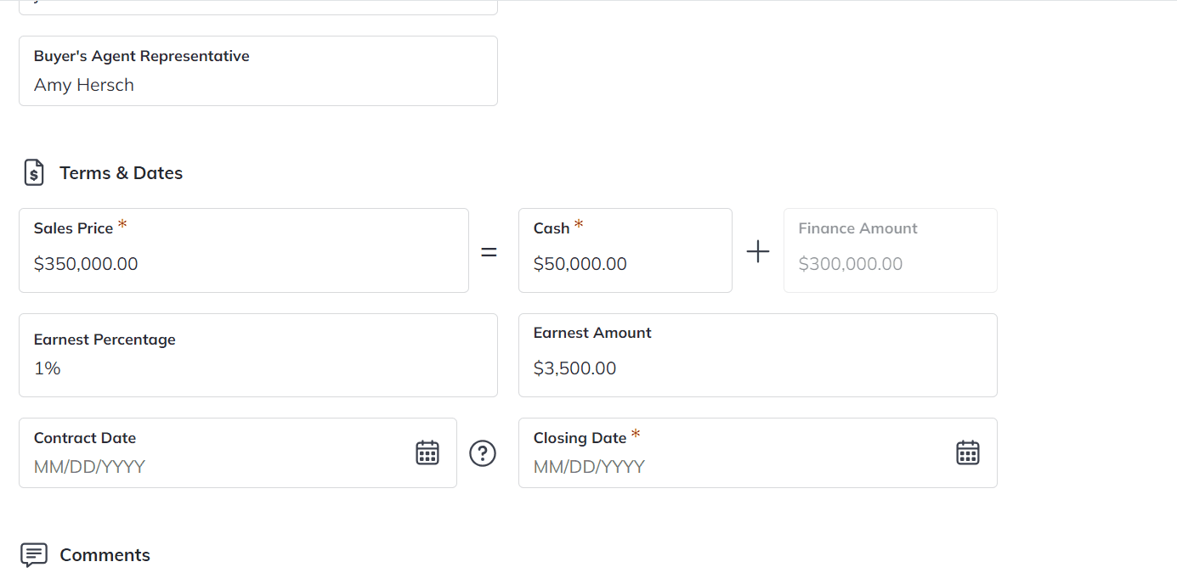Open the Closing Date calendar picker
This screenshot has width=1177, height=573.
click(968, 452)
